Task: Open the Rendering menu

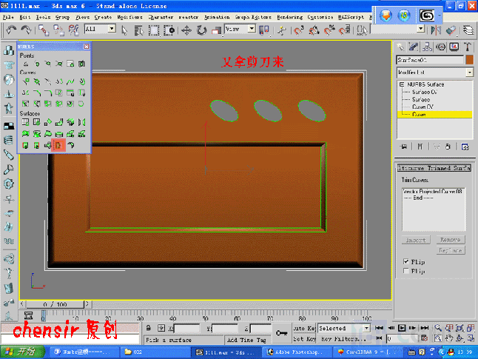Action: [x=289, y=17]
